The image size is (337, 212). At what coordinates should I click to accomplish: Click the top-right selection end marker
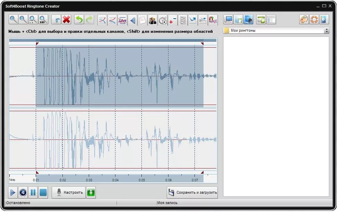click(x=202, y=44)
